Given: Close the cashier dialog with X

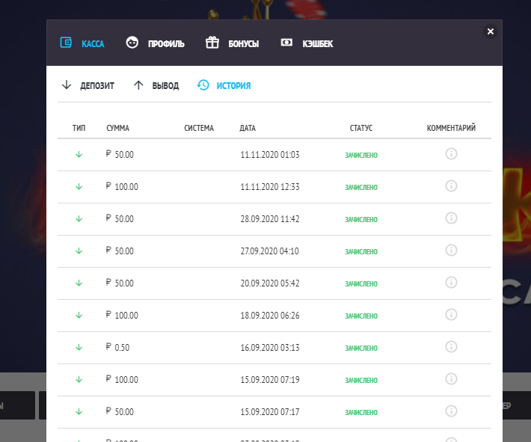Looking at the screenshot, I should (x=491, y=31).
